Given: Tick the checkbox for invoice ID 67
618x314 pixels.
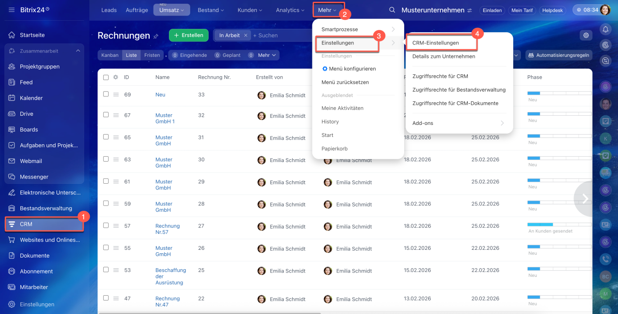Looking at the screenshot, I should coord(106,115).
